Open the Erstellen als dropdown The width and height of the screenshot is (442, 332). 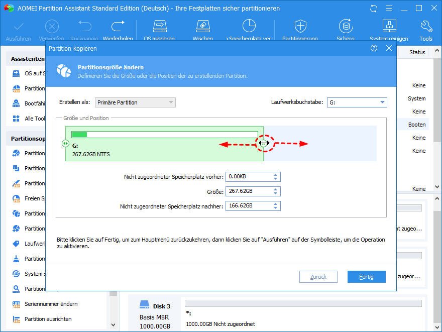click(135, 102)
